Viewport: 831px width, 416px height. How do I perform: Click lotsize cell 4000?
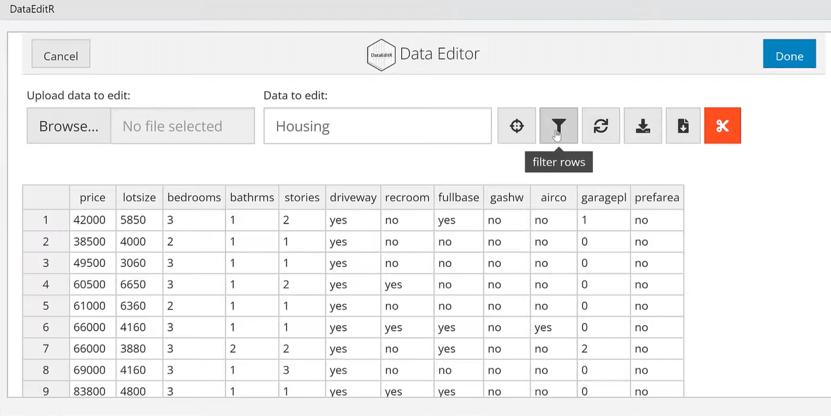[x=139, y=241]
